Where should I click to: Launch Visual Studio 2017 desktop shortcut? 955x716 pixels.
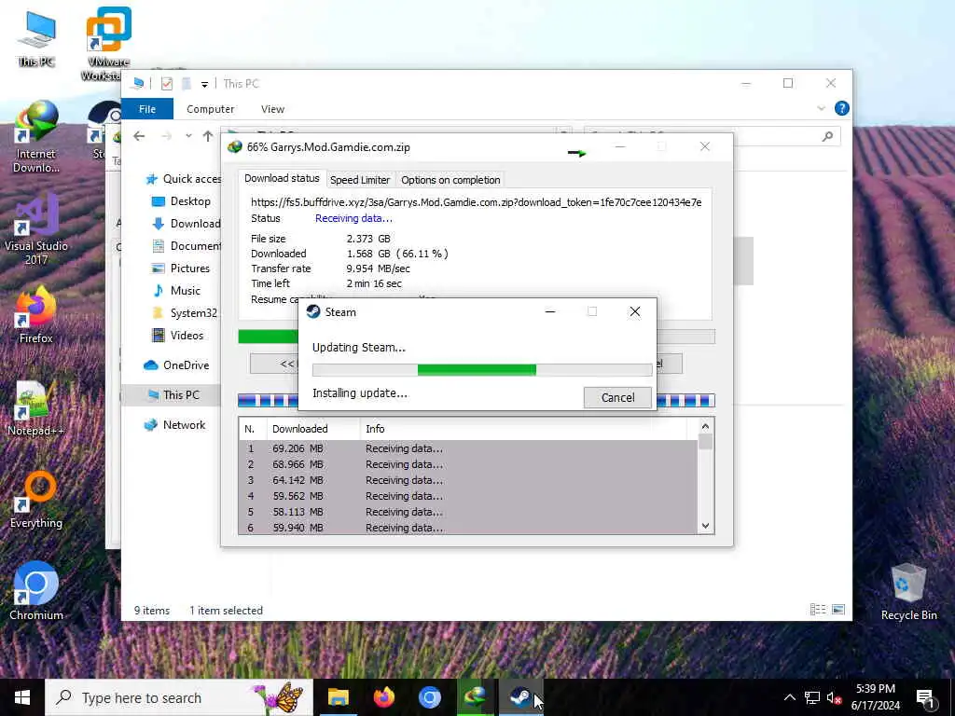[x=36, y=229]
